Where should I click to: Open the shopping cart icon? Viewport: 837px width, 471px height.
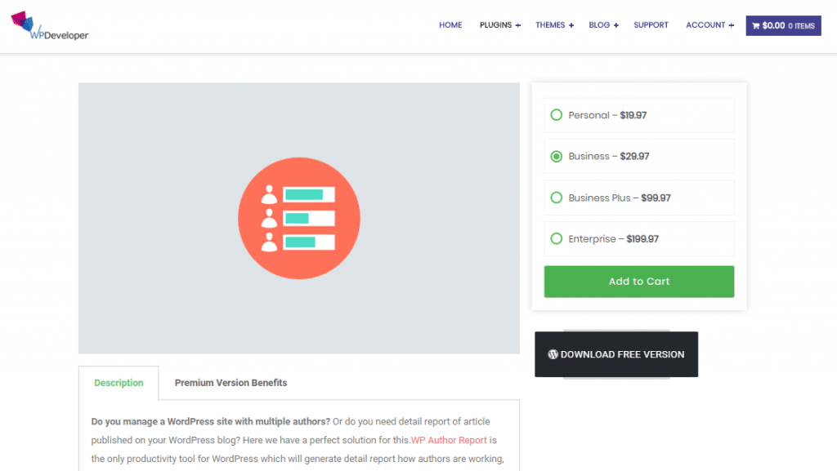(x=756, y=26)
